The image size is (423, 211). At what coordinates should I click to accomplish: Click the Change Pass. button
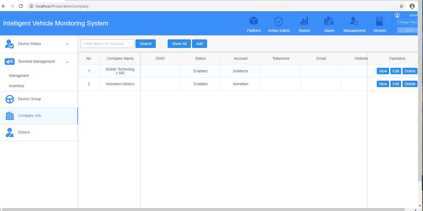[x=408, y=22]
